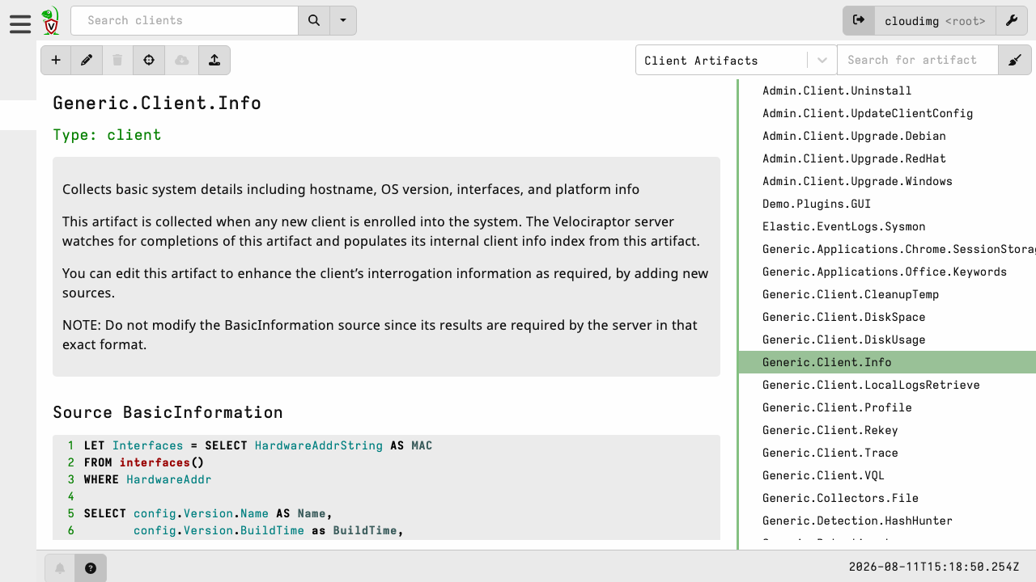Select Admin.Client.Upgrade.RedHat artifact
Viewport: 1036px width, 582px height.
click(x=887, y=158)
